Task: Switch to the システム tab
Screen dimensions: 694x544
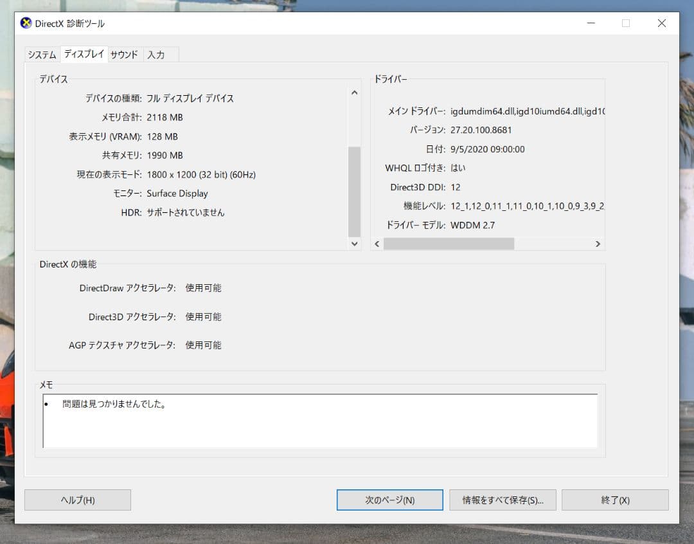Action: pos(42,55)
